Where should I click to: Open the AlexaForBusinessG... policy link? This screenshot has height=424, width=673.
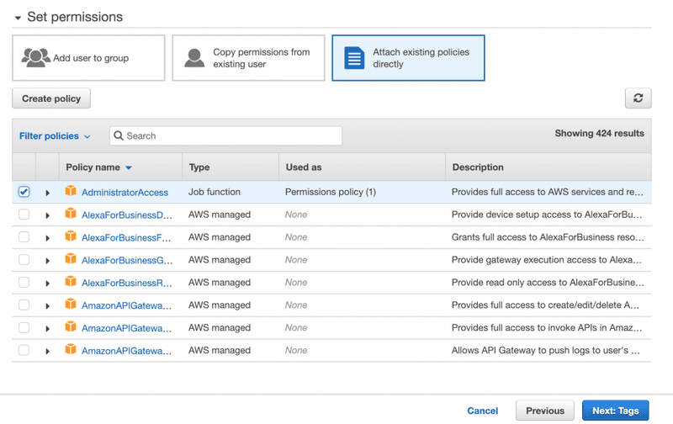[127, 261]
